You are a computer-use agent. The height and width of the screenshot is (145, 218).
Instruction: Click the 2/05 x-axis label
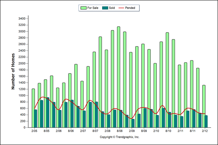click(34, 131)
